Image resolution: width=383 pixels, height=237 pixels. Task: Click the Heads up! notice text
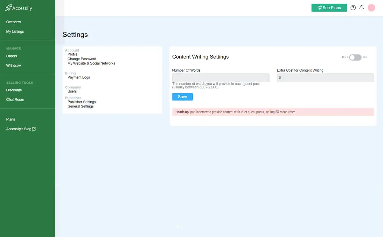pos(235,112)
